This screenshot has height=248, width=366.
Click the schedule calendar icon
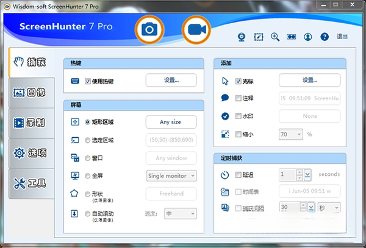tap(224, 192)
